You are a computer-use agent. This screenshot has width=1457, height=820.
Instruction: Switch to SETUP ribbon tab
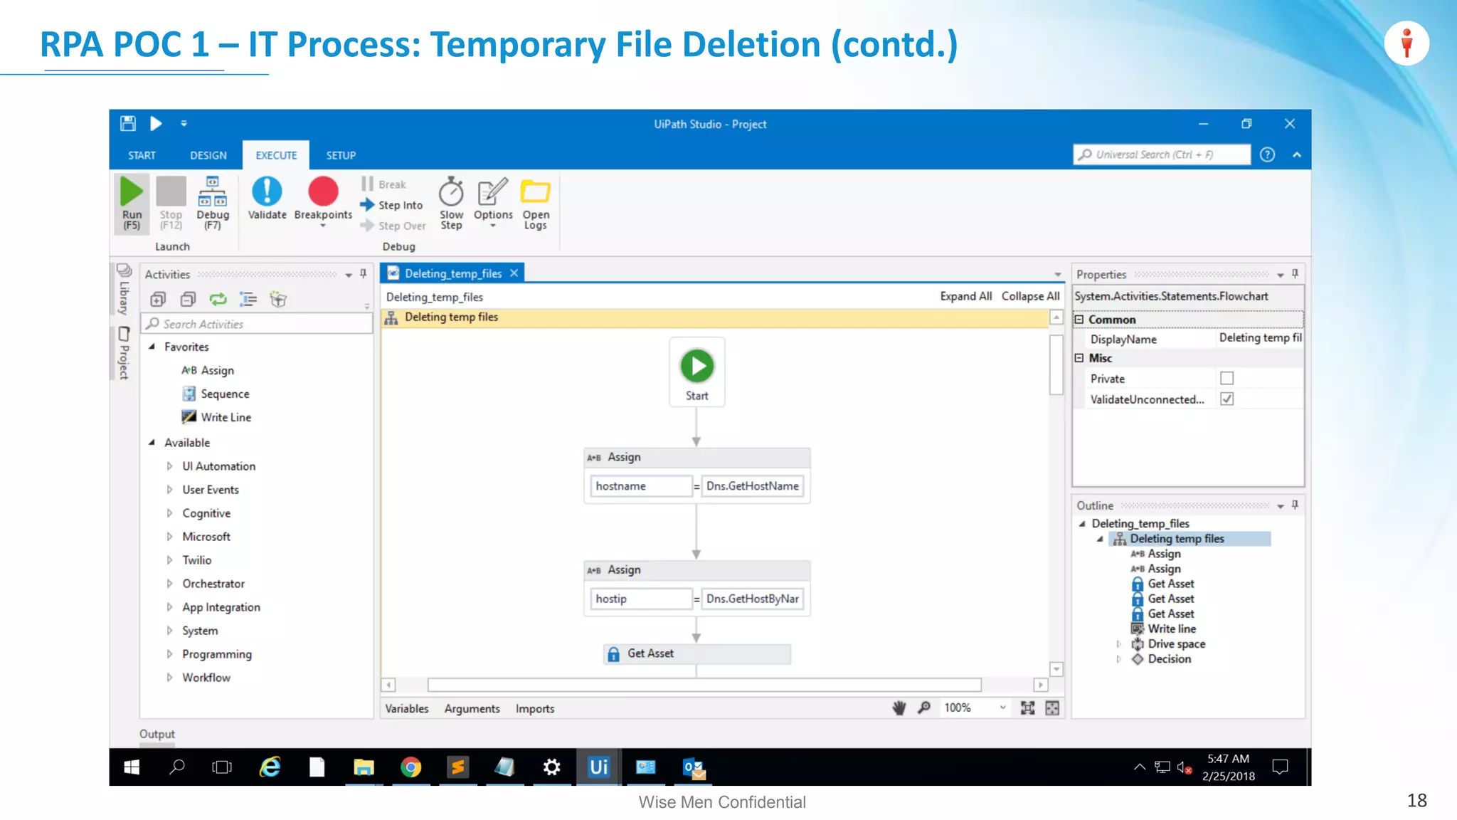click(341, 155)
